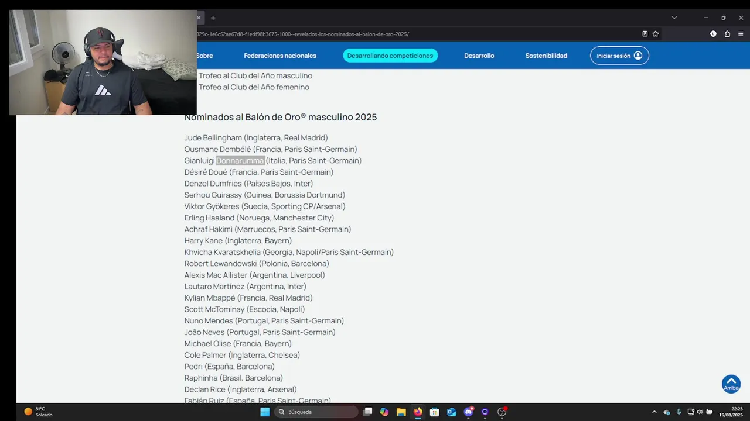
Task: Launch Copilot from the taskbar
Action: pyautogui.click(x=384, y=412)
